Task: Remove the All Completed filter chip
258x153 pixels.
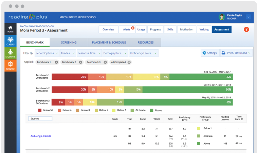Action: [x=129, y=62]
